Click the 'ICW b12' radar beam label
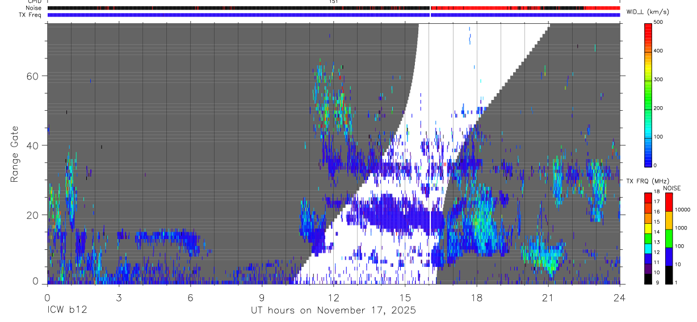This screenshot has width=697, height=322. point(67,311)
